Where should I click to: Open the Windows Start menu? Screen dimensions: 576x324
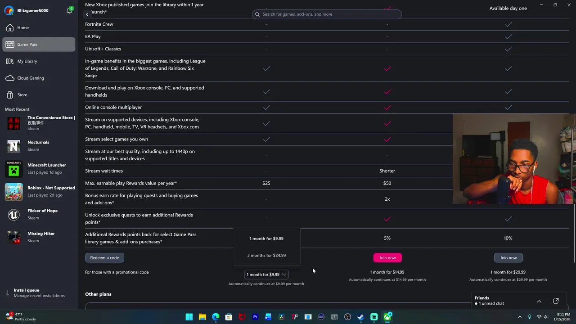tap(189, 317)
